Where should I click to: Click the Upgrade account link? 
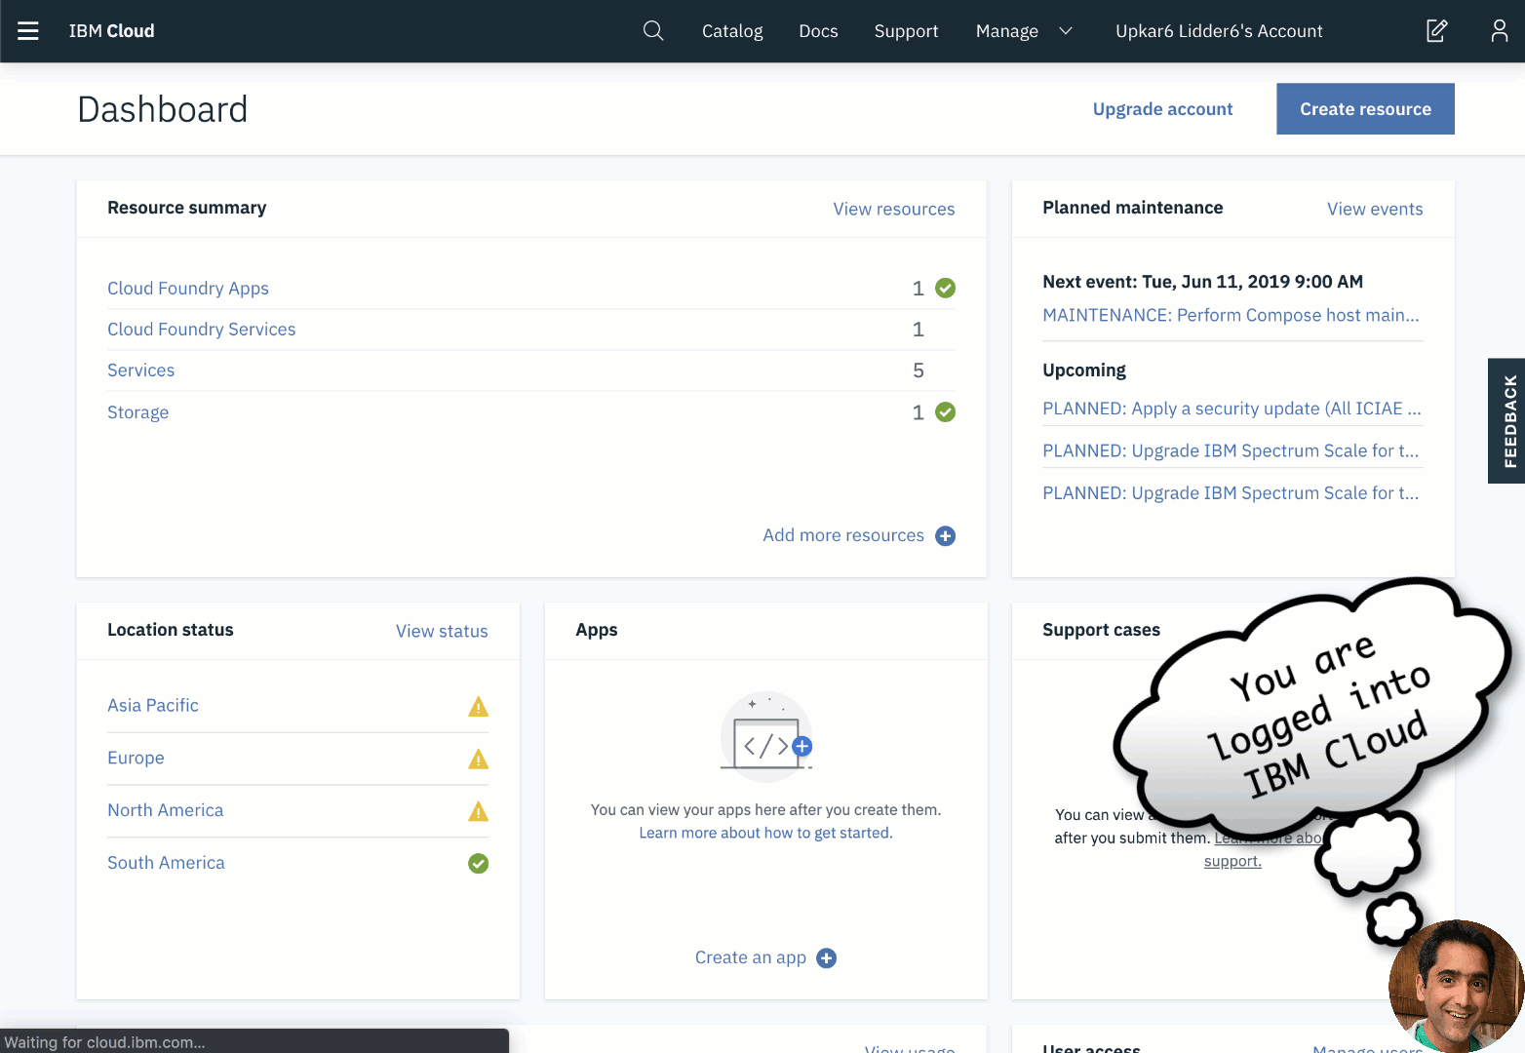coord(1162,109)
